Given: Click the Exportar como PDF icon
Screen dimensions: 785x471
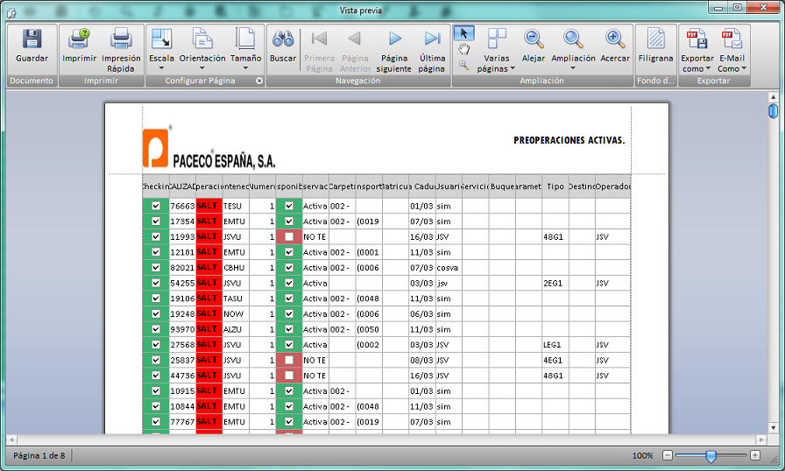Looking at the screenshot, I should [697, 39].
